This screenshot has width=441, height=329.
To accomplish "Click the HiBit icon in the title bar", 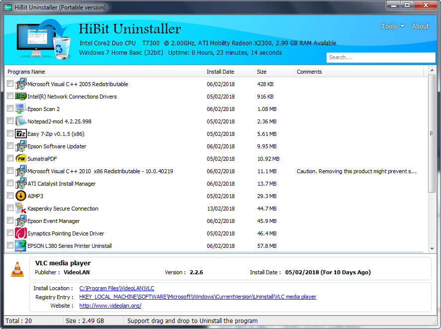I will click(x=8, y=7).
